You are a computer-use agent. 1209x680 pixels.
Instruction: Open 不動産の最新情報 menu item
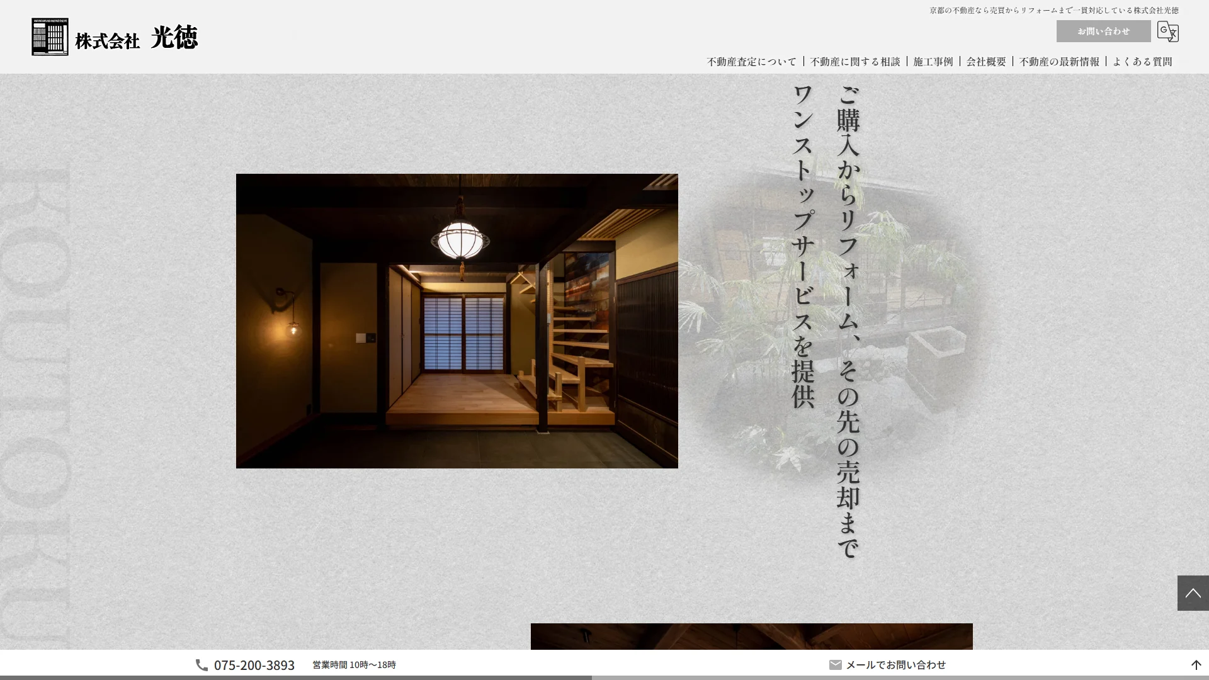point(1059,62)
